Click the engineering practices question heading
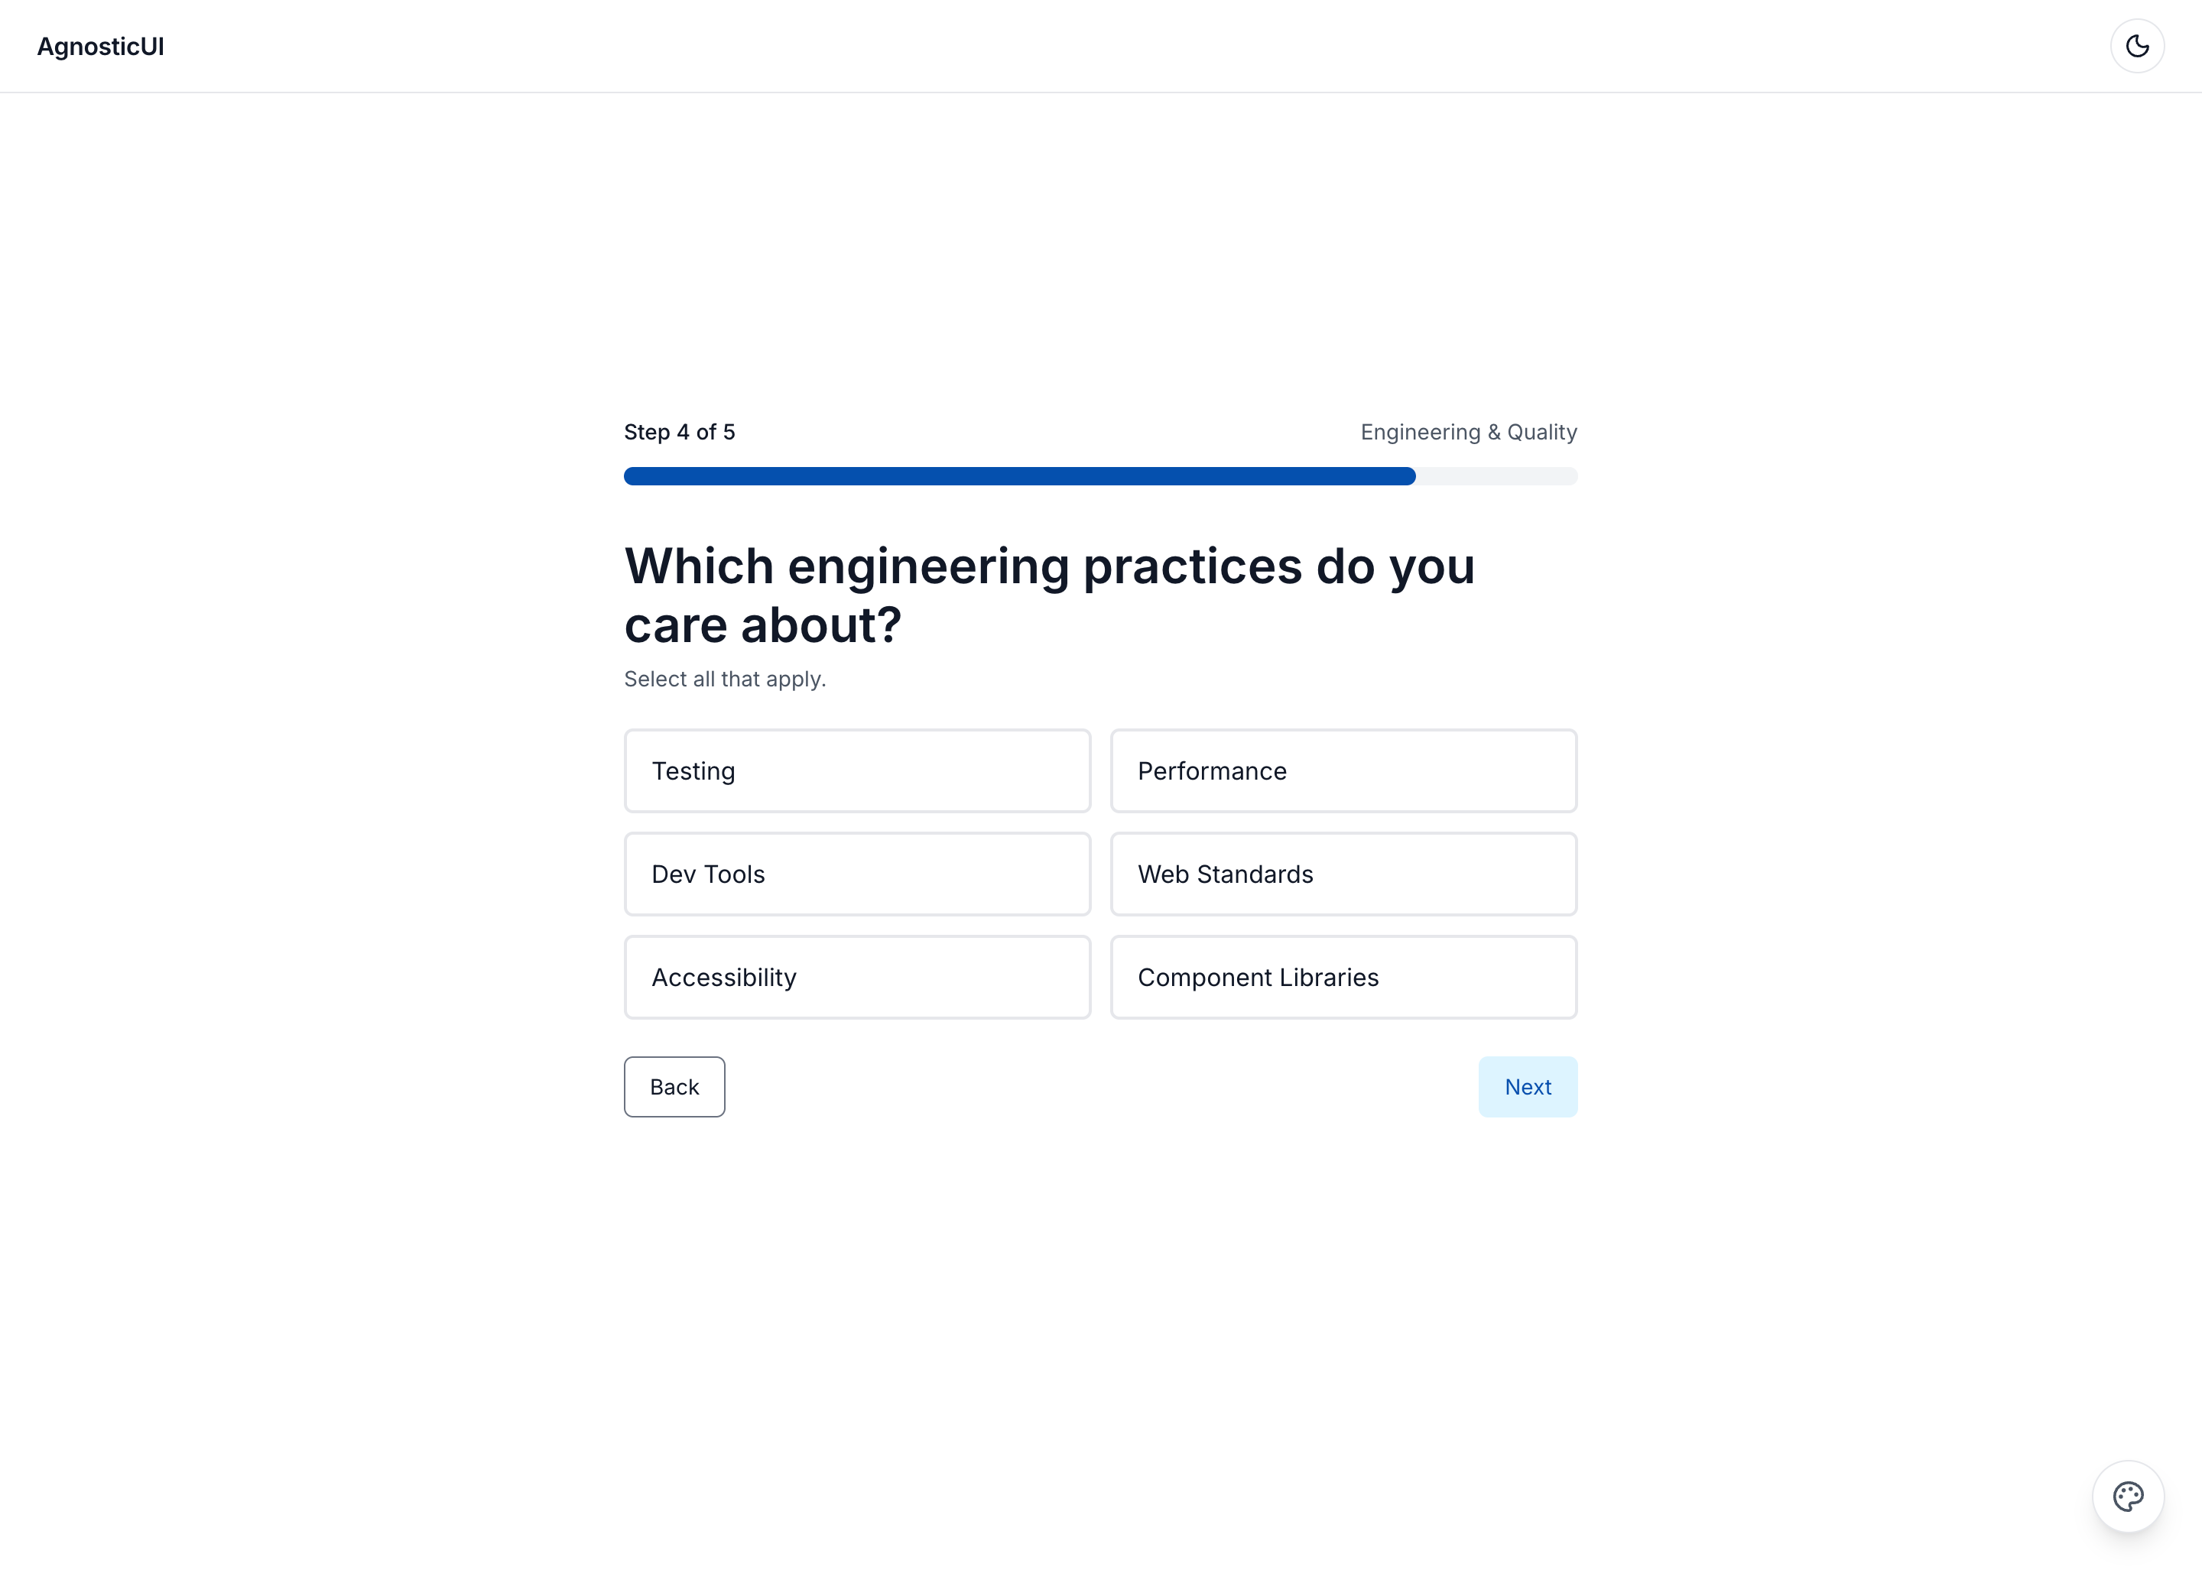 1049,595
